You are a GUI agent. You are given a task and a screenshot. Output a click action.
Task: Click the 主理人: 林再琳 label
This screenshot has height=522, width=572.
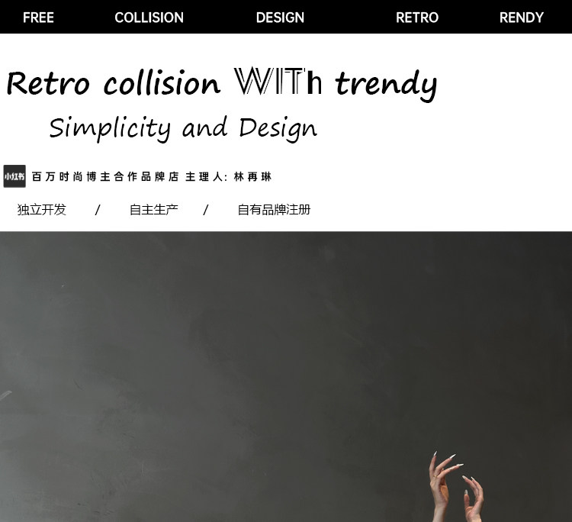click(228, 177)
